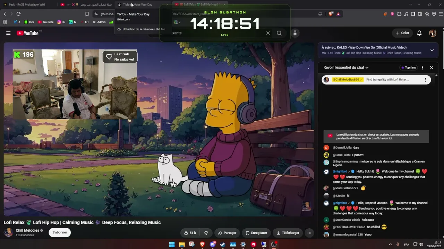Click the @Zephramgaming chat username
Viewport: 444px width, 249px height.
click(345, 162)
